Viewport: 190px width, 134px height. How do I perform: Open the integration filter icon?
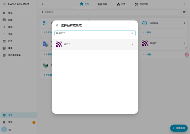pos(184,12)
